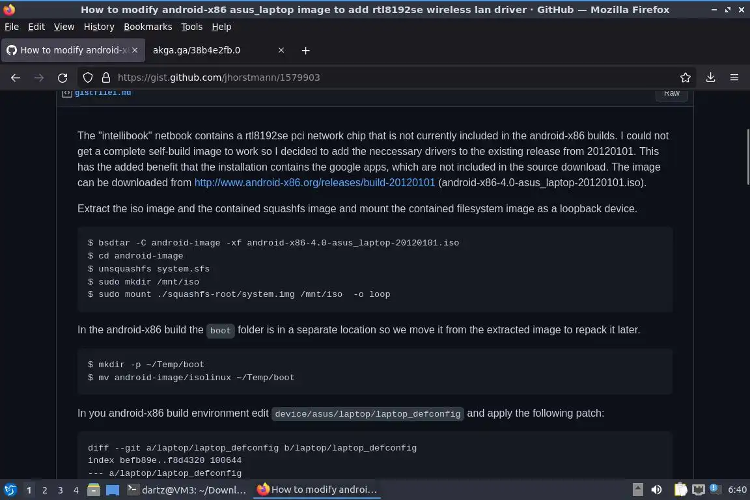Open the android-x86.org build-20120101 link
This screenshot has width=750, height=500.
click(x=314, y=183)
